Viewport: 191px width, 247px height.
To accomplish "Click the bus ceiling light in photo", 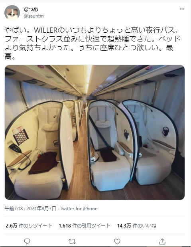I will (89, 79).
